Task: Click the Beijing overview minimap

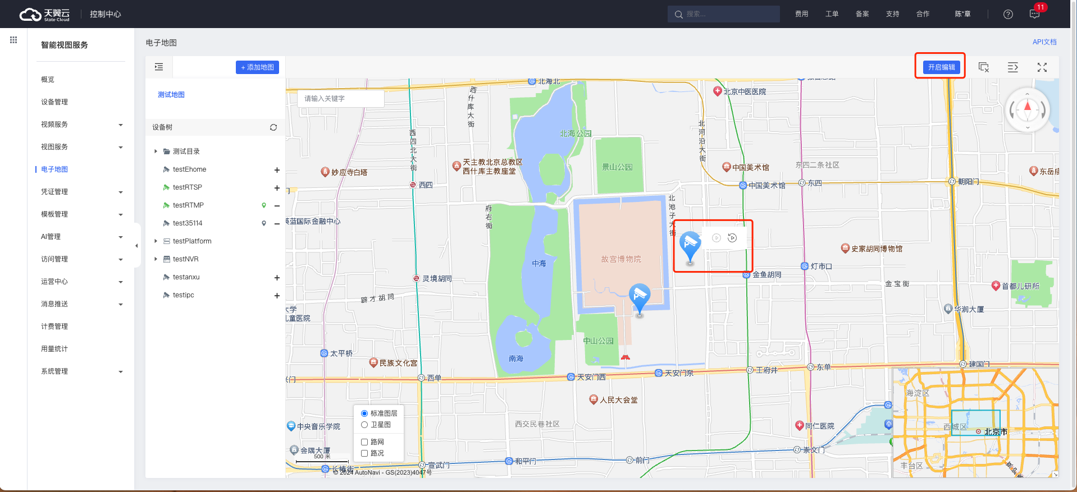Action: [976, 423]
